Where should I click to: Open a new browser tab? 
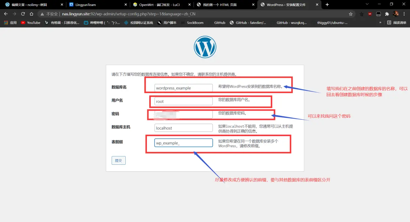click(x=327, y=5)
